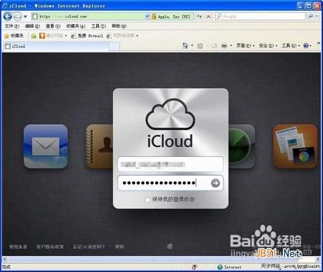Click the Apple, Inc security lock badge

pos(172,16)
